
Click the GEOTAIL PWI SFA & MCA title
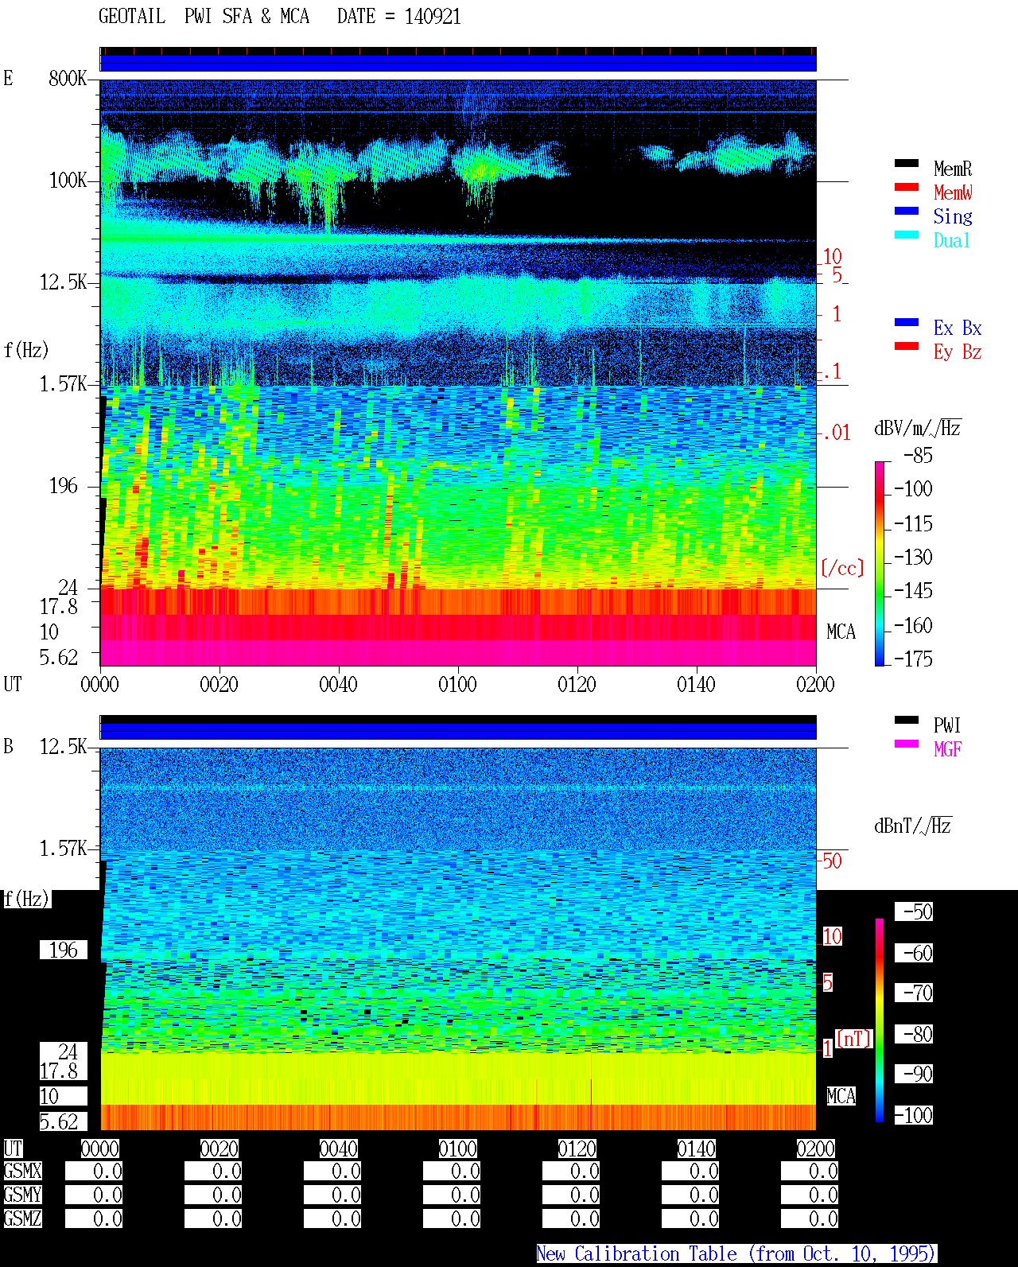point(204,17)
